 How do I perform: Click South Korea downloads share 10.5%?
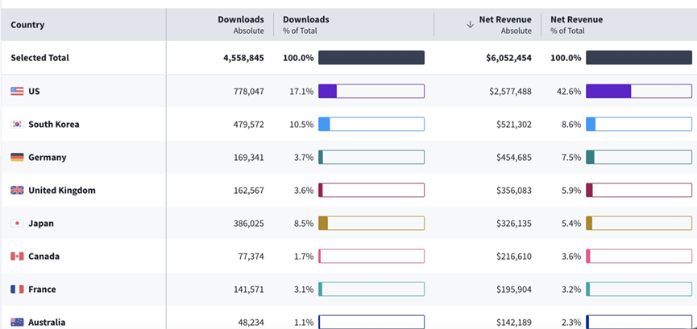pyautogui.click(x=301, y=125)
